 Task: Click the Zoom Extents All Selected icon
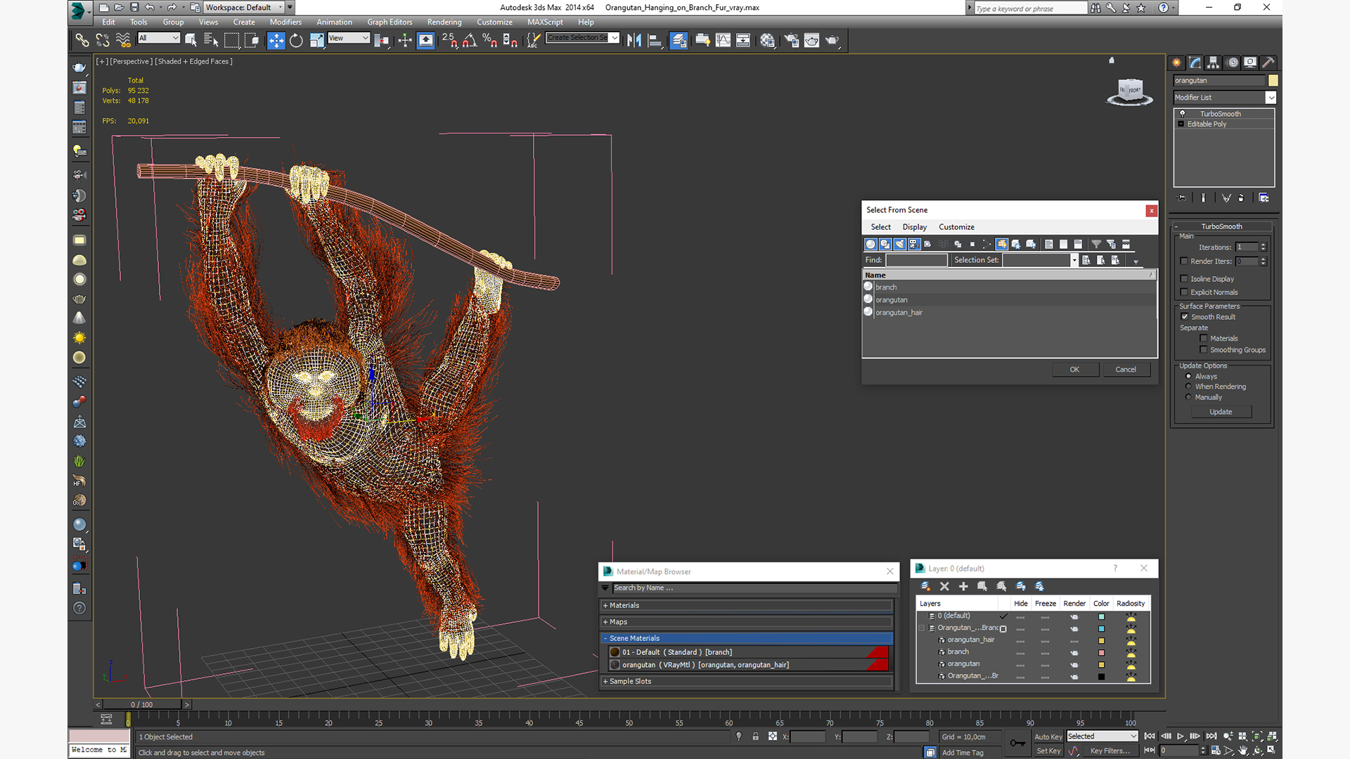[1272, 737]
